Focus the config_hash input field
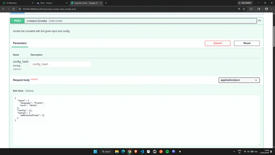The width and height of the screenshot is (275, 155). click(61, 64)
